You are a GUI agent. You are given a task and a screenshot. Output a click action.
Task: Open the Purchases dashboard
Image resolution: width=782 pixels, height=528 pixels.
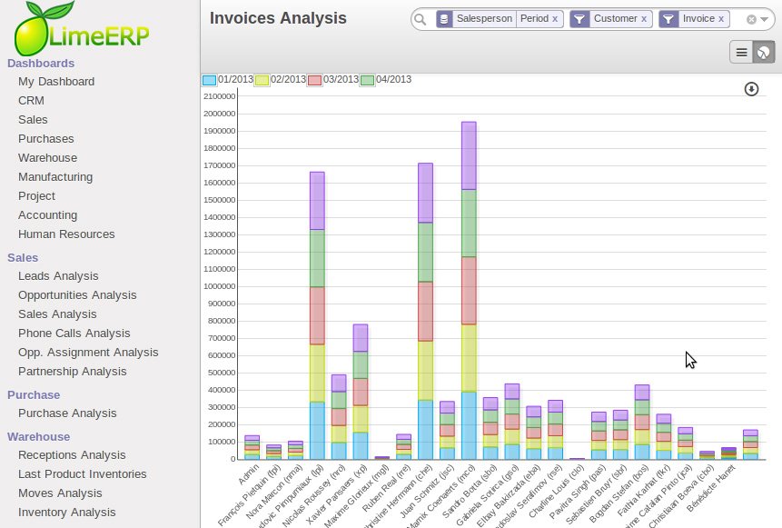(46, 139)
